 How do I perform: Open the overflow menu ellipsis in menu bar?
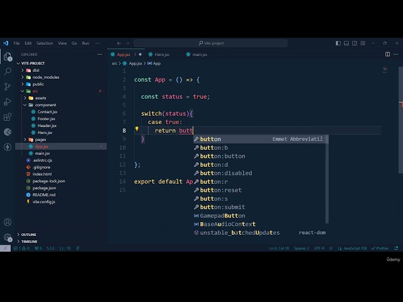(x=98, y=43)
